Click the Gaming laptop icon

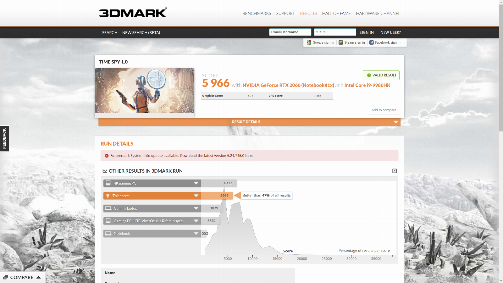(x=108, y=208)
